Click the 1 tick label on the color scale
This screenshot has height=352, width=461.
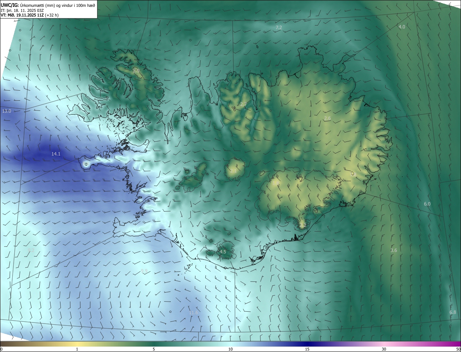coord(77,349)
